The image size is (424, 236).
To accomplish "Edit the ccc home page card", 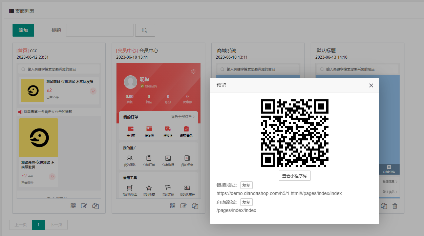I will point(84,206).
